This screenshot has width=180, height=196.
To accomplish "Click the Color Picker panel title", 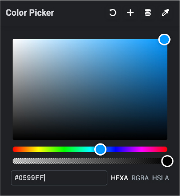I will pos(30,13).
